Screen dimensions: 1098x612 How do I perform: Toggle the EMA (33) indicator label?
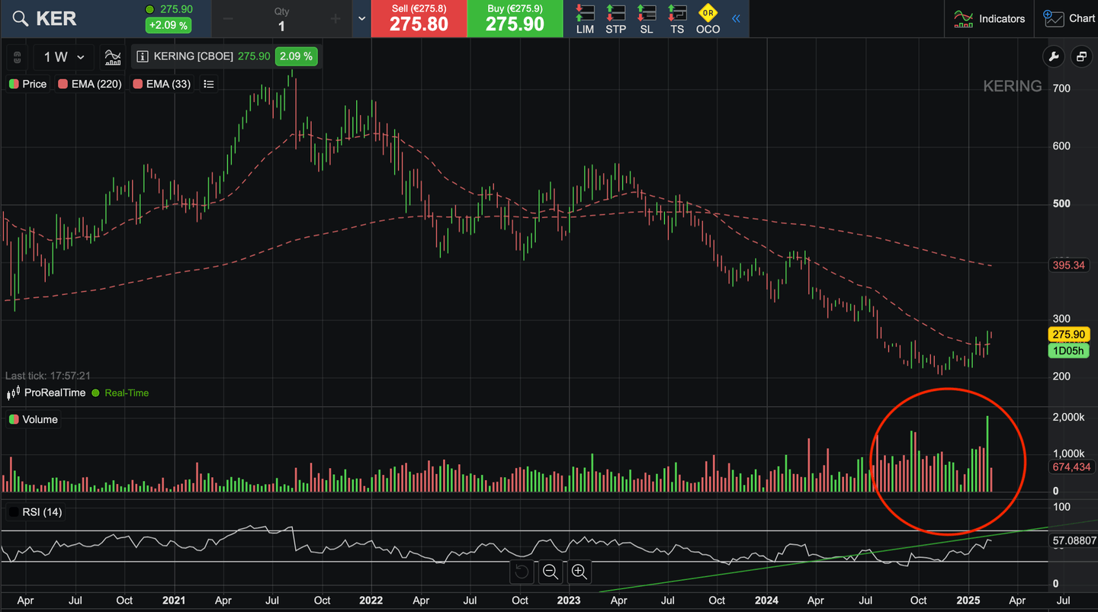click(x=162, y=84)
